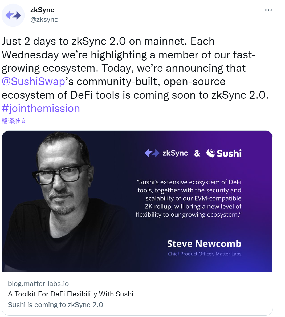
Task: Translate the tweet via 翻译推文
Action: coord(14,121)
